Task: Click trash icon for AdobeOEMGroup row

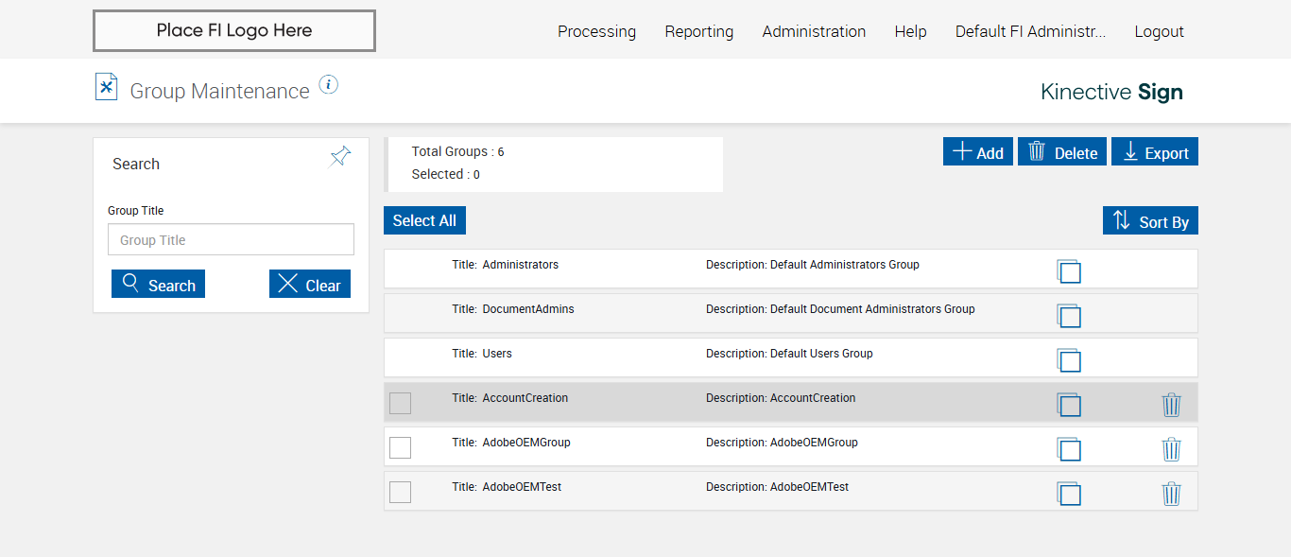Action: pos(1171,449)
